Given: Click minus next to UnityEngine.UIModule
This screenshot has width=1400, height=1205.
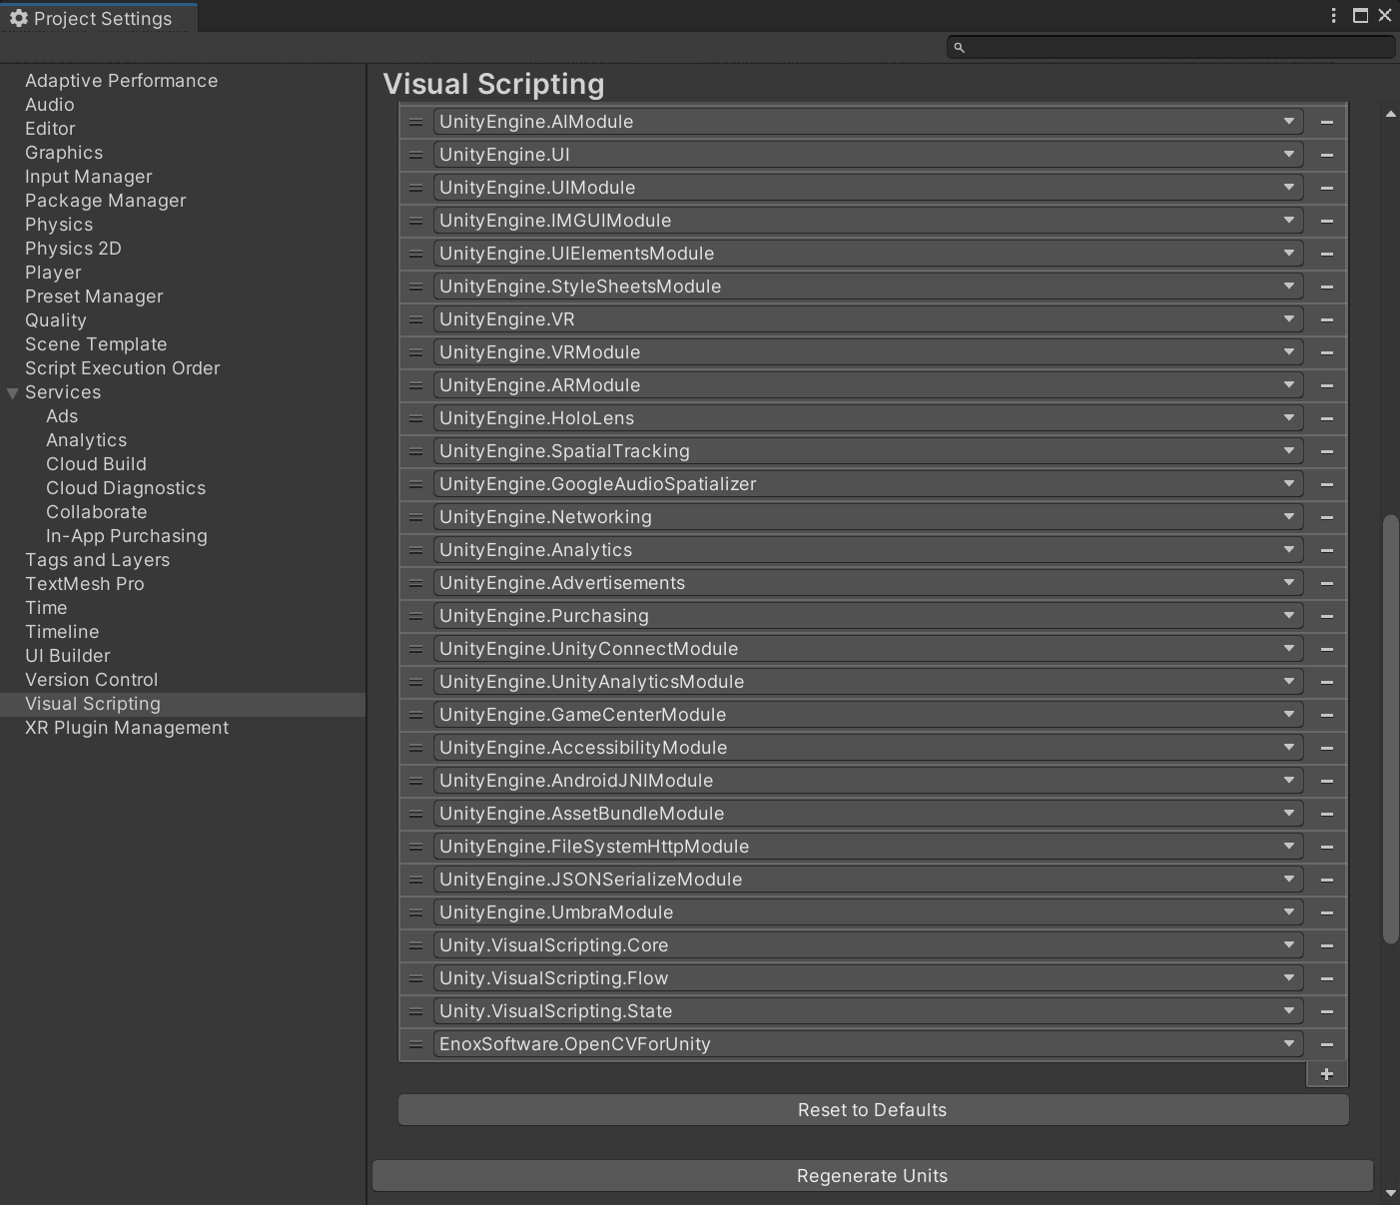Looking at the screenshot, I should 1327,188.
